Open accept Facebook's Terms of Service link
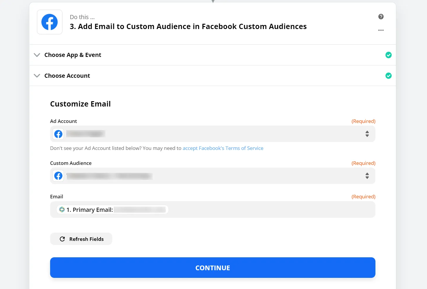This screenshot has width=427, height=289. click(223, 148)
